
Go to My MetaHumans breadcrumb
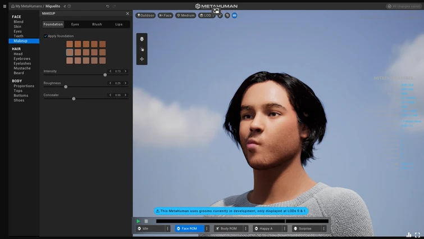(28, 6)
